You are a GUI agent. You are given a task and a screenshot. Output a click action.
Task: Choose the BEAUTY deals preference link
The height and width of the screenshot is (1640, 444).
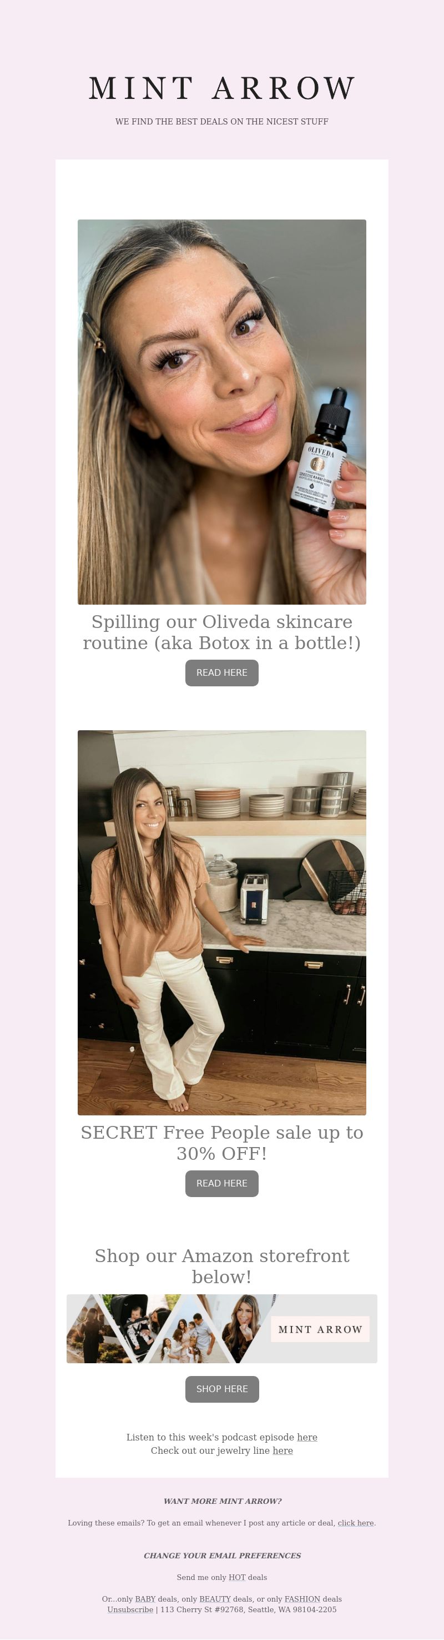[215, 1599]
